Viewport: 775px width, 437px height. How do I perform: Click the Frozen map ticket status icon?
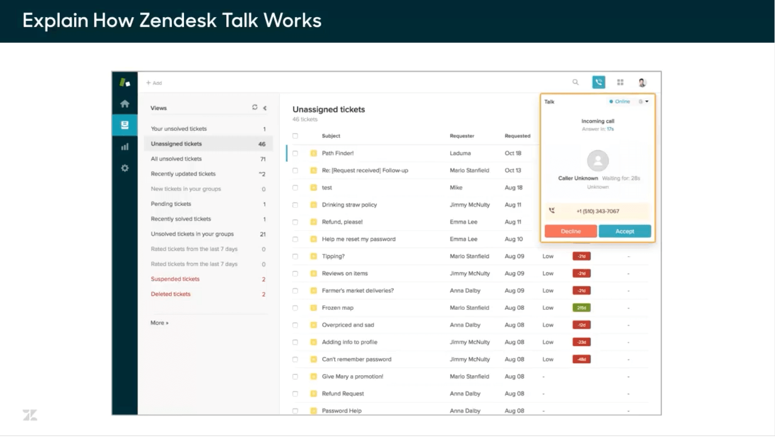[x=314, y=308]
